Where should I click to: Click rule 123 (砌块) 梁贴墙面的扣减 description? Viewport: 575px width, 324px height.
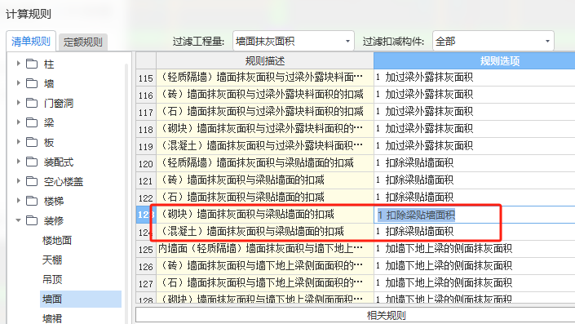click(265, 215)
